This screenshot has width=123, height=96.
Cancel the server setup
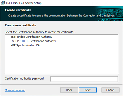click(x=110, y=90)
